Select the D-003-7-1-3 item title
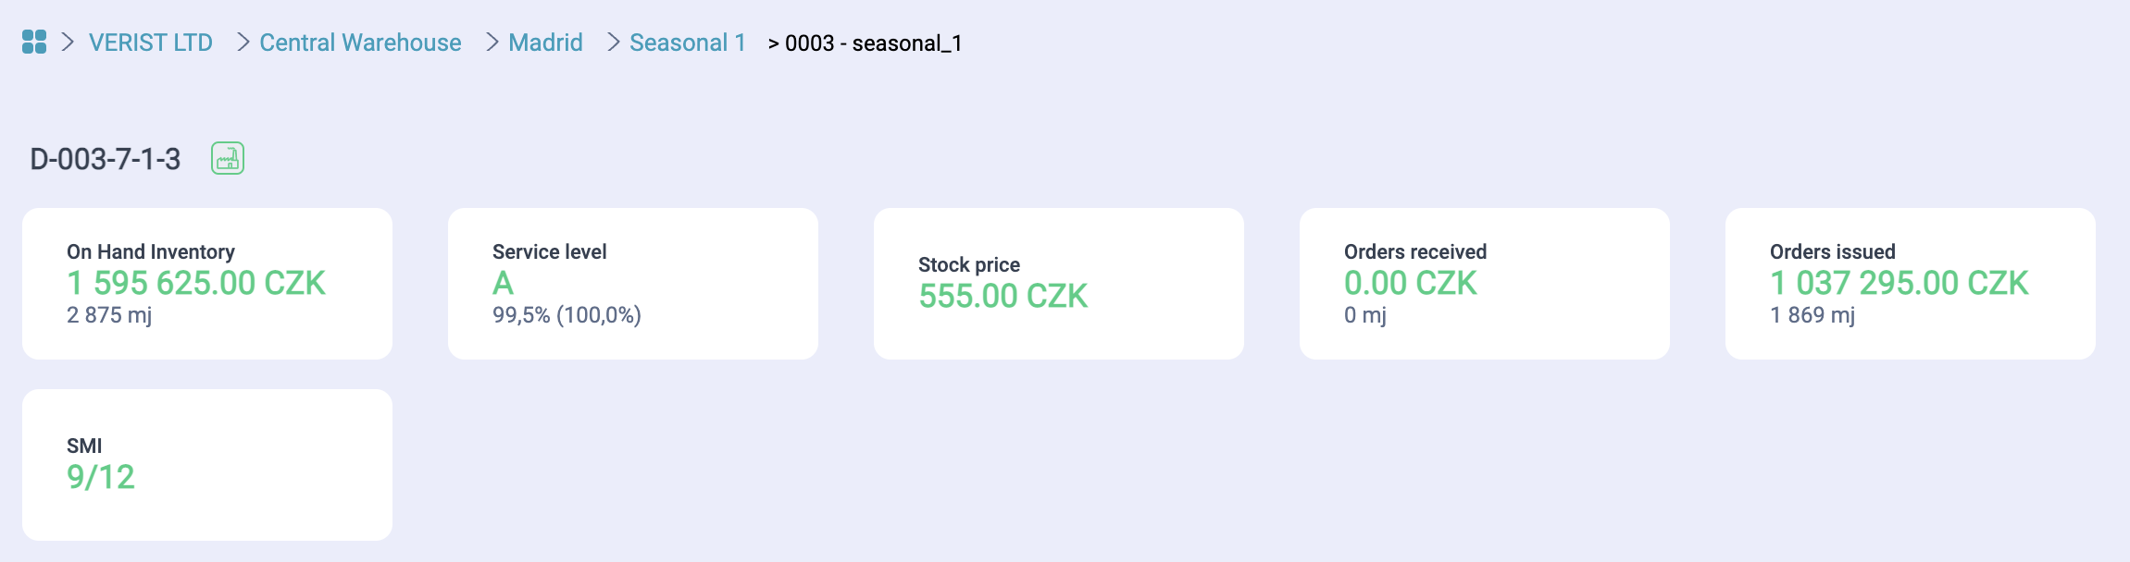This screenshot has width=2130, height=562. (106, 159)
